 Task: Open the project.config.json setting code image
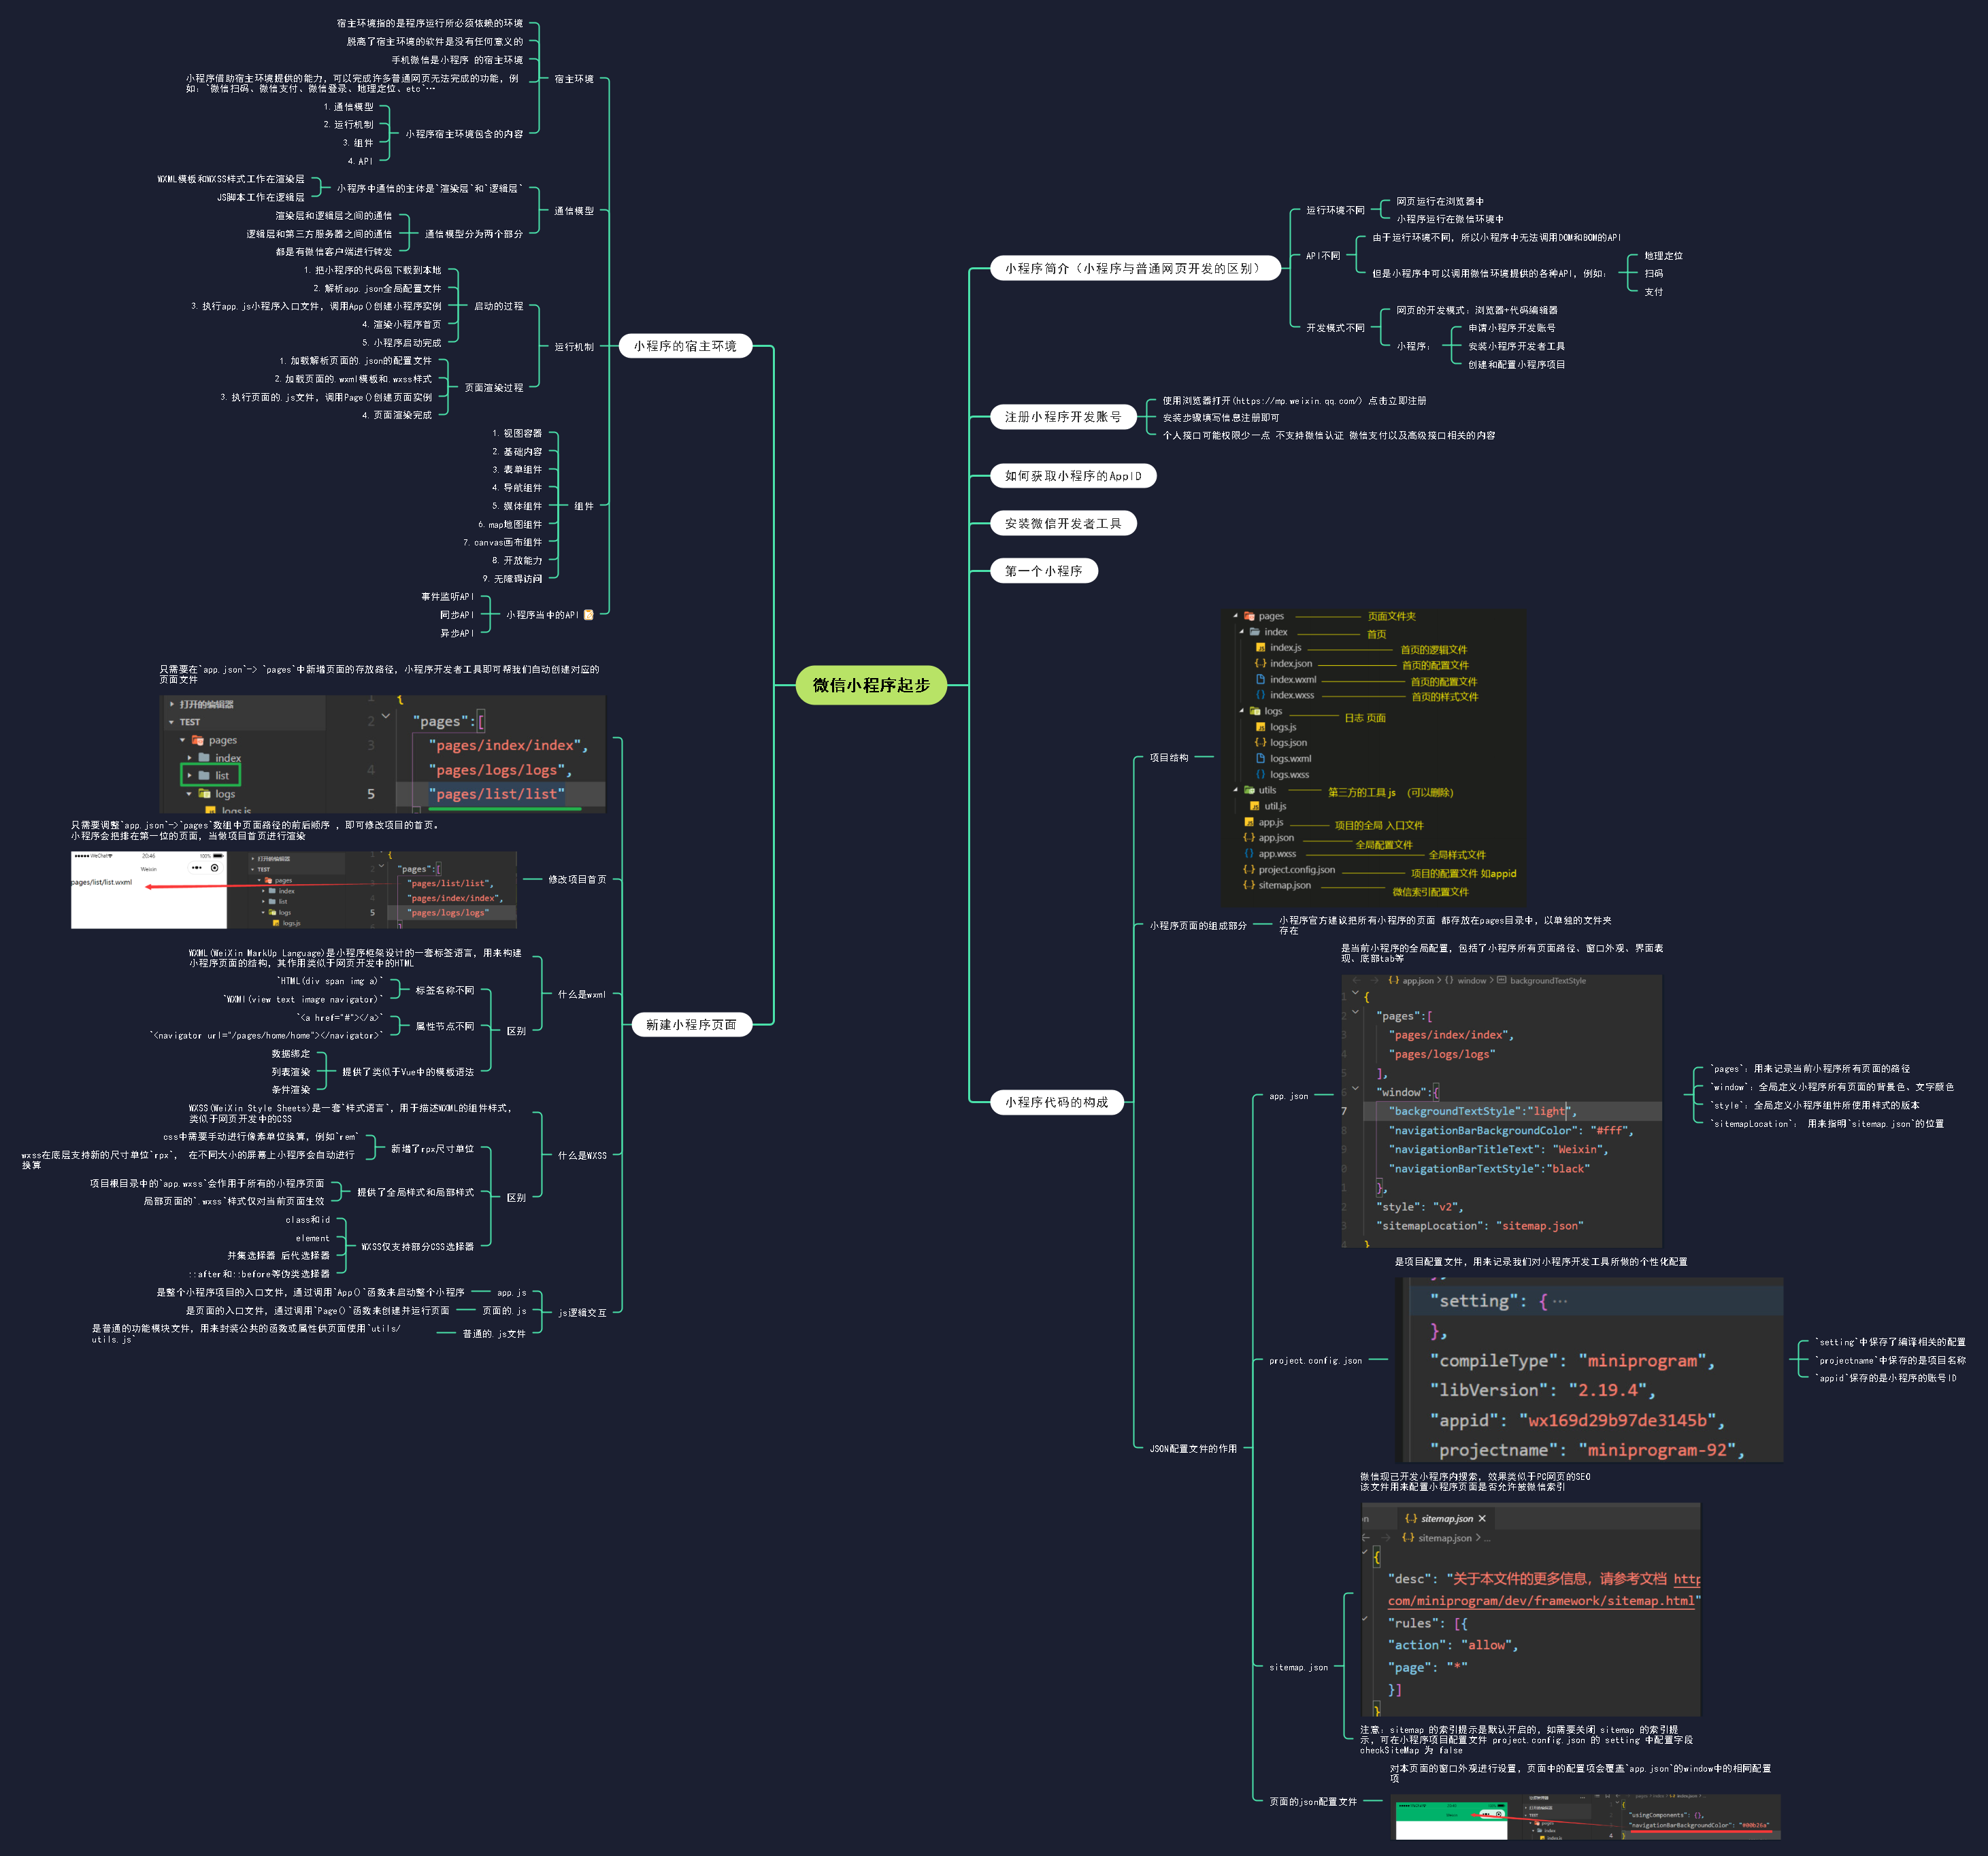pyautogui.click(x=1589, y=1369)
